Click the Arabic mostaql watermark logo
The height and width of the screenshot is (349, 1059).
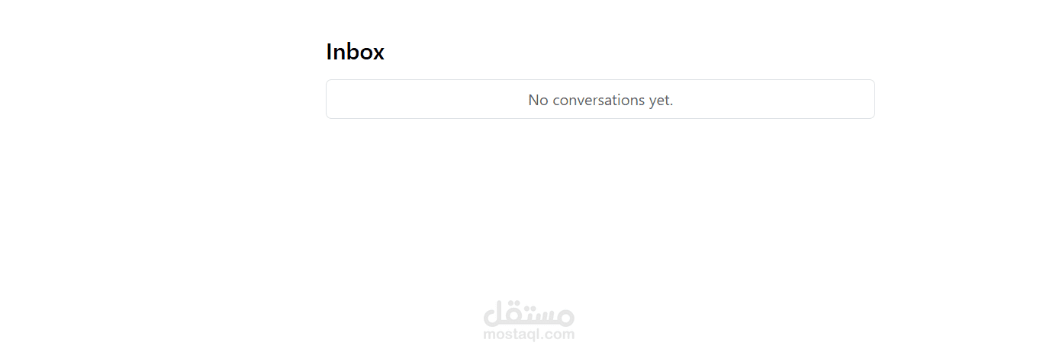point(529,312)
